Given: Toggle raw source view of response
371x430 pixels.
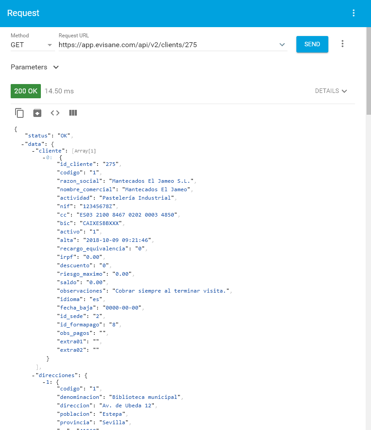Looking at the screenshot, I should click(55, 113).
